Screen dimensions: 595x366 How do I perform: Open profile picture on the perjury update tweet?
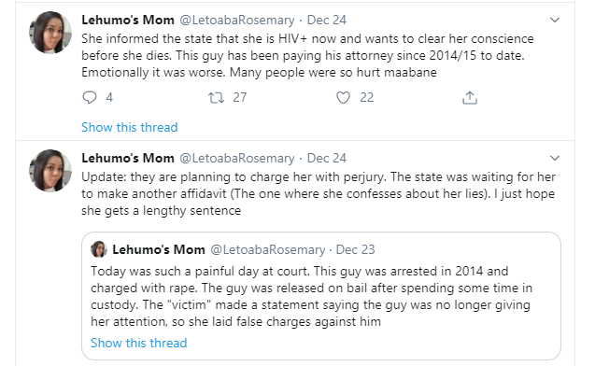point(50,171)
